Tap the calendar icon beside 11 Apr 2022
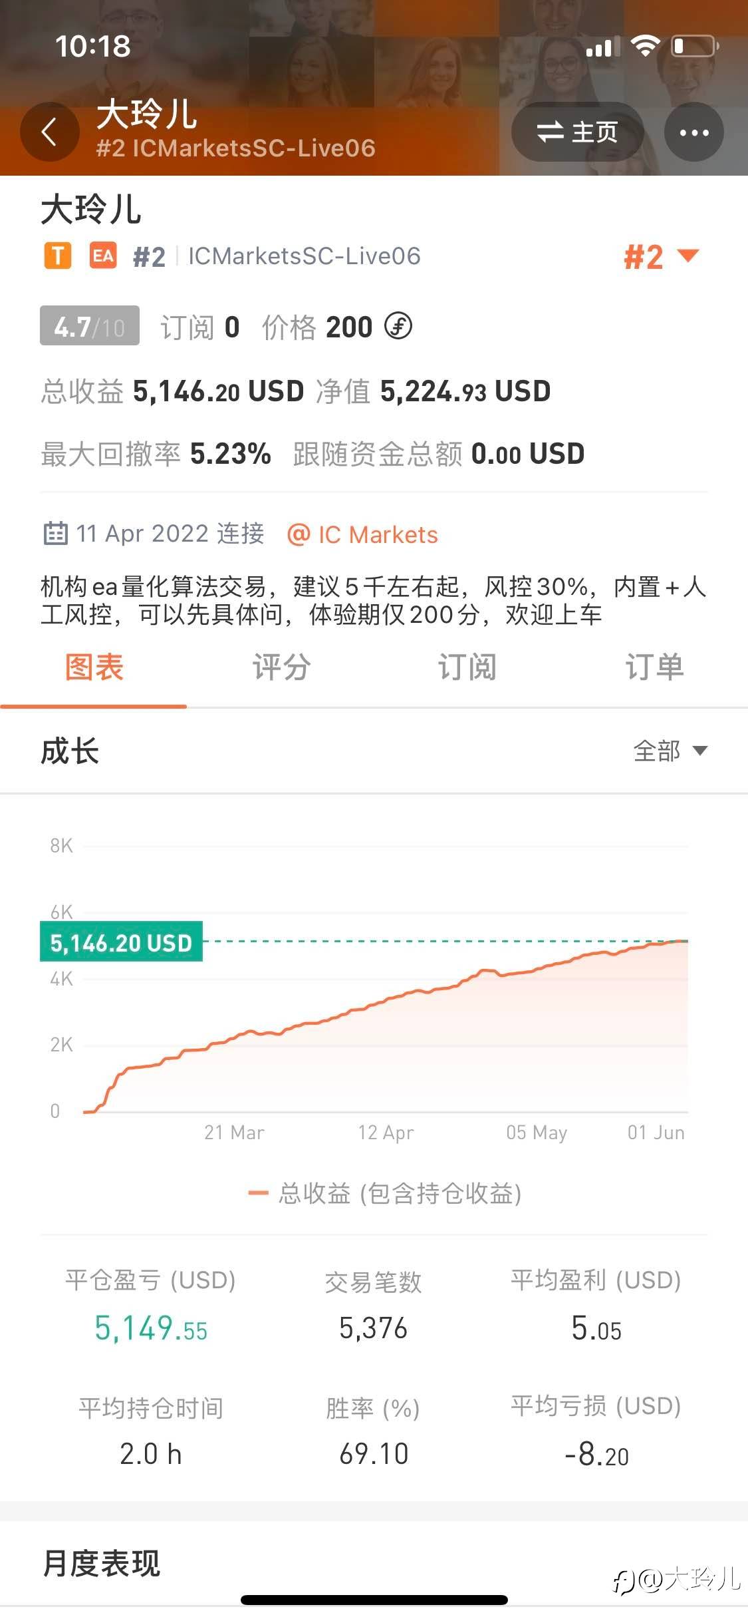This screenshot has width=748, height=1621. (x=55, y=534)
